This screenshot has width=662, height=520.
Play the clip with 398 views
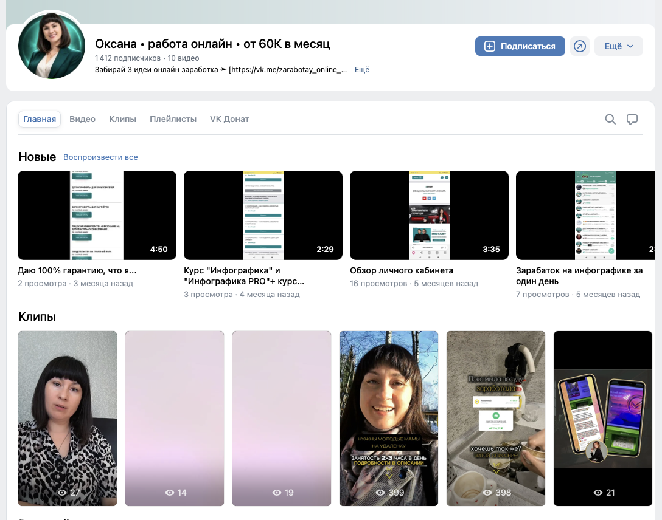[x=496, y=419]
